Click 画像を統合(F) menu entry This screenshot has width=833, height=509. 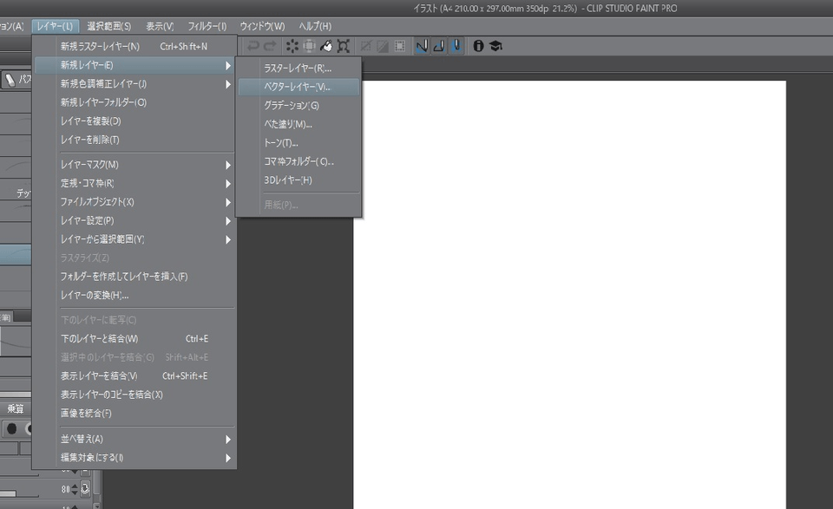point(86,413)
